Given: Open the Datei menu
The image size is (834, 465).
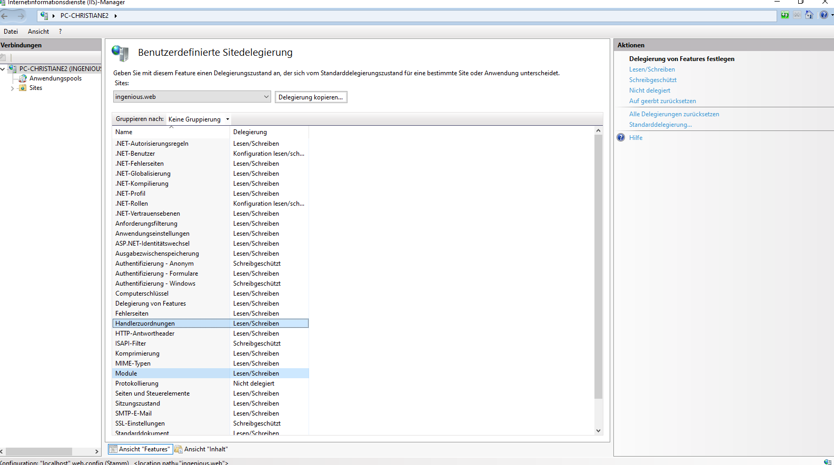Looking at the screenshot, I should [11, 32].
